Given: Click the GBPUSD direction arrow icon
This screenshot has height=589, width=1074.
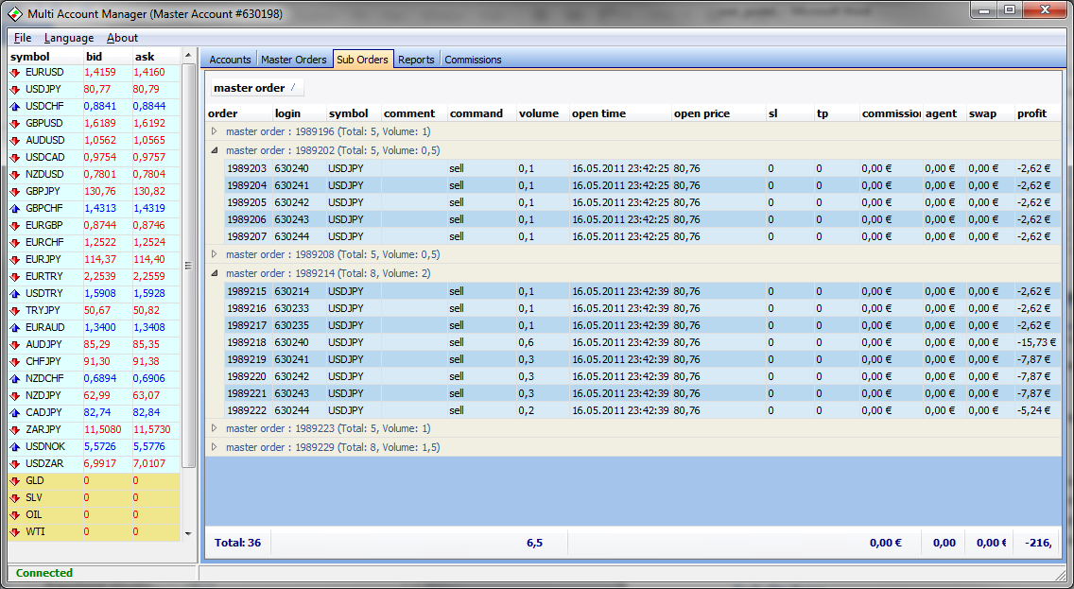Looking at the screenshot, I should [15, 123].
